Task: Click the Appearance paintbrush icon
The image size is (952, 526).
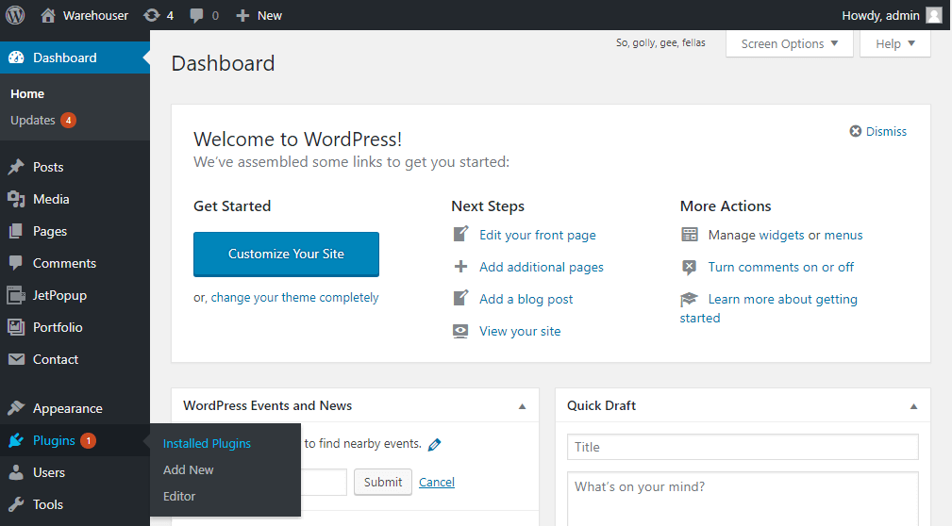Action: [x=16, y=407]
